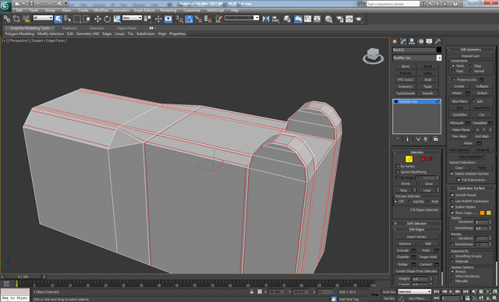Screen dimensions: 499x302
Task: Open the reference coordinate View dropdown
Action: 132,18
